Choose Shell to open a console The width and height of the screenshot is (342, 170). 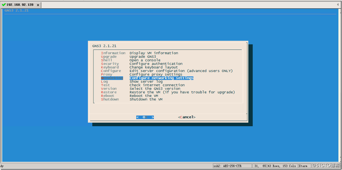[x=107, y=60]
